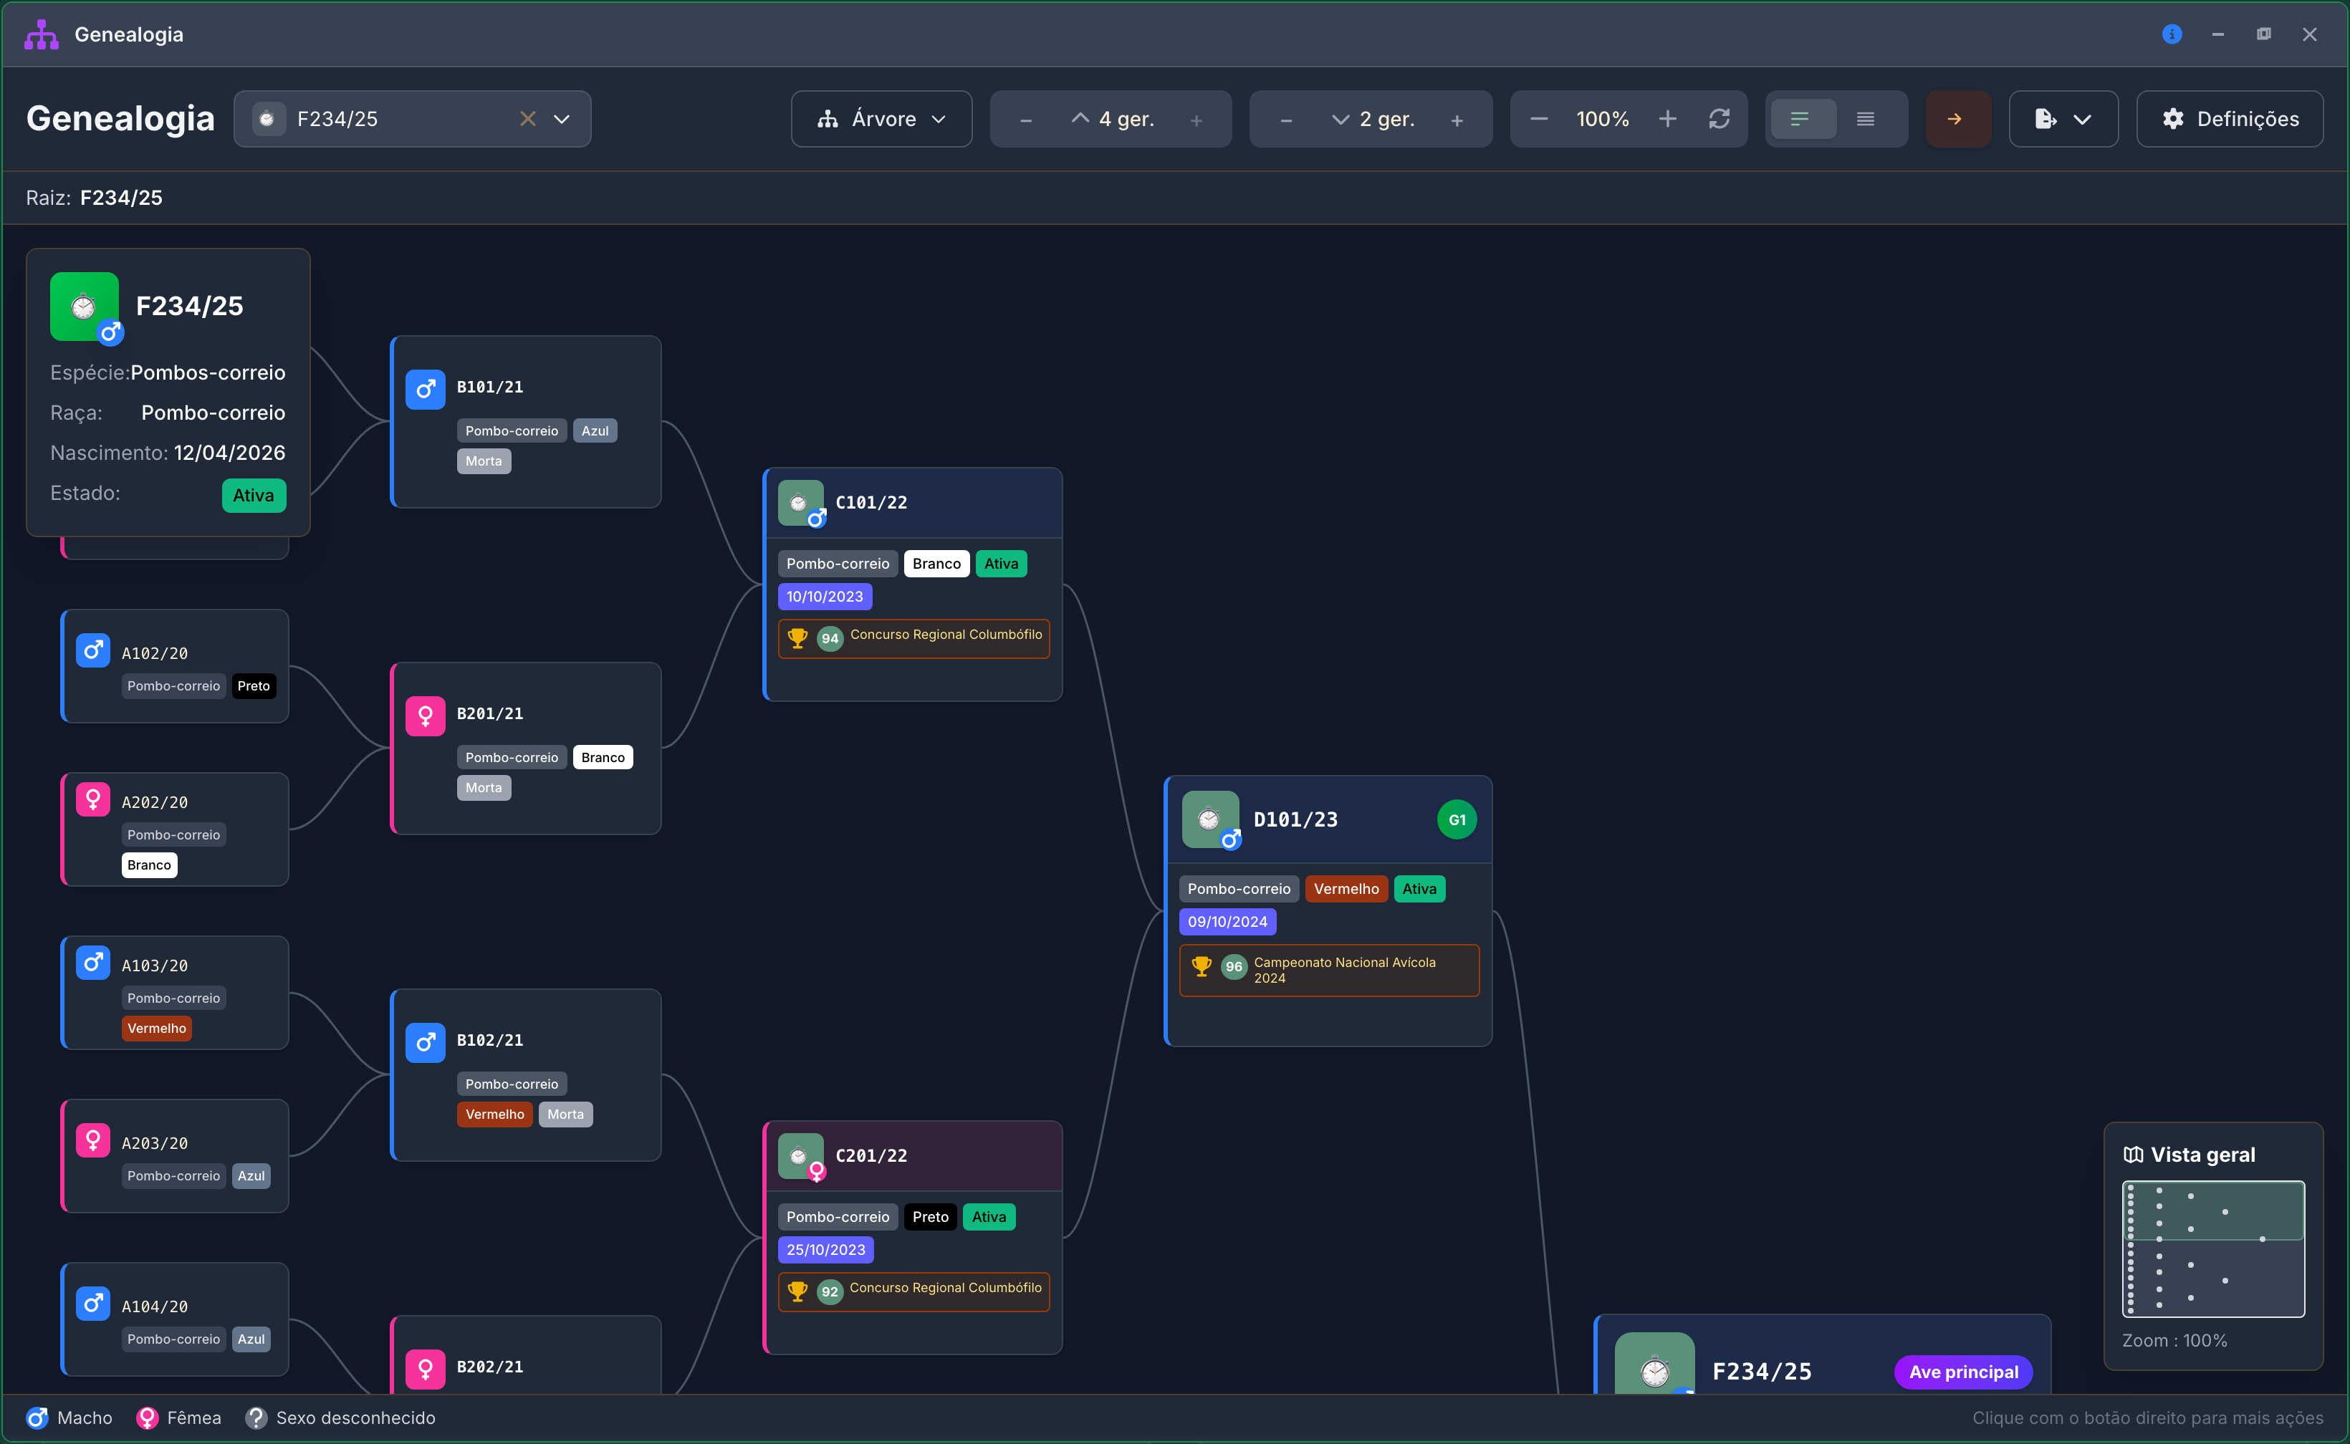Click the Preto color tag on A102/20
Viewport: 2350px width, 1444px height.
pos(253,685)
